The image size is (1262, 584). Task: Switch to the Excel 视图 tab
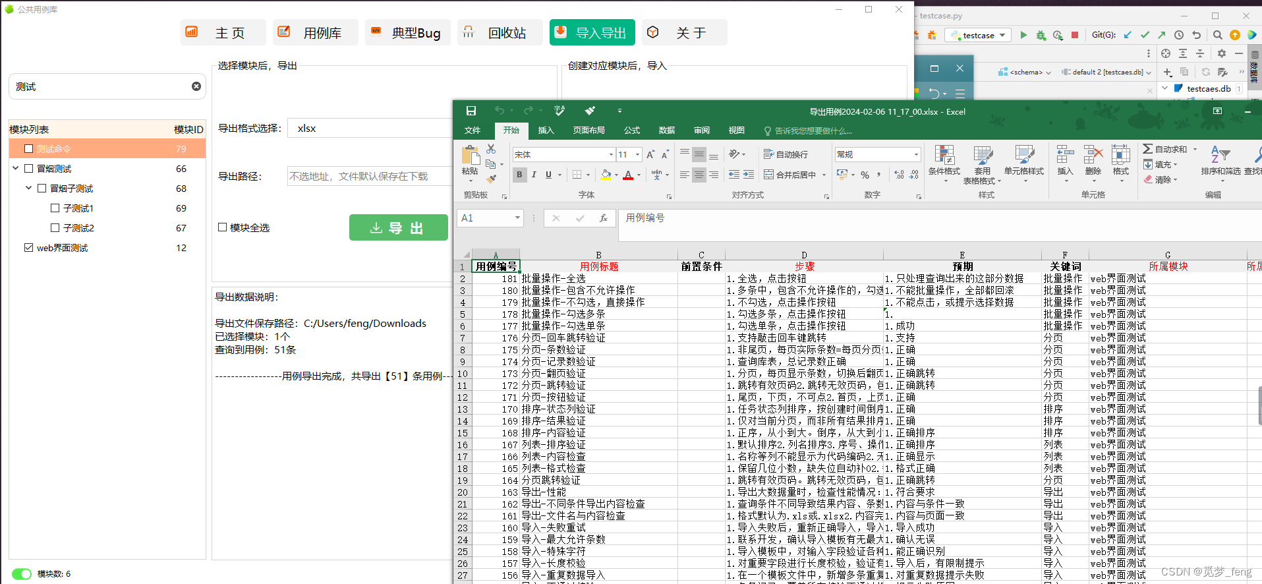coord(737,131)
